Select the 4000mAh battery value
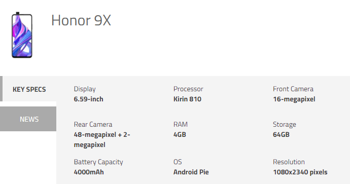350x184 pixels. pyautogui.click(x=89, y=172)
